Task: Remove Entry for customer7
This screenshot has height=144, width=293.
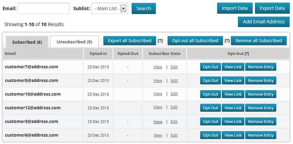Action: (x=261, y=67)
